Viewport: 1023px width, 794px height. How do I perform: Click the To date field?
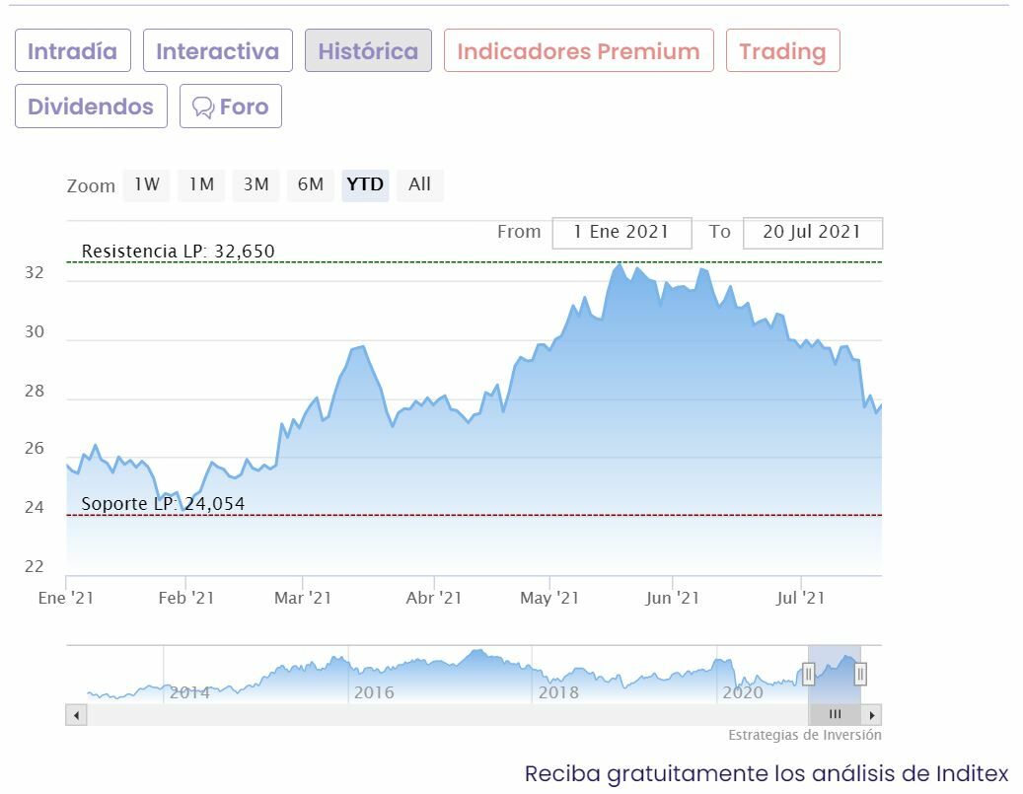click(812, 233)
